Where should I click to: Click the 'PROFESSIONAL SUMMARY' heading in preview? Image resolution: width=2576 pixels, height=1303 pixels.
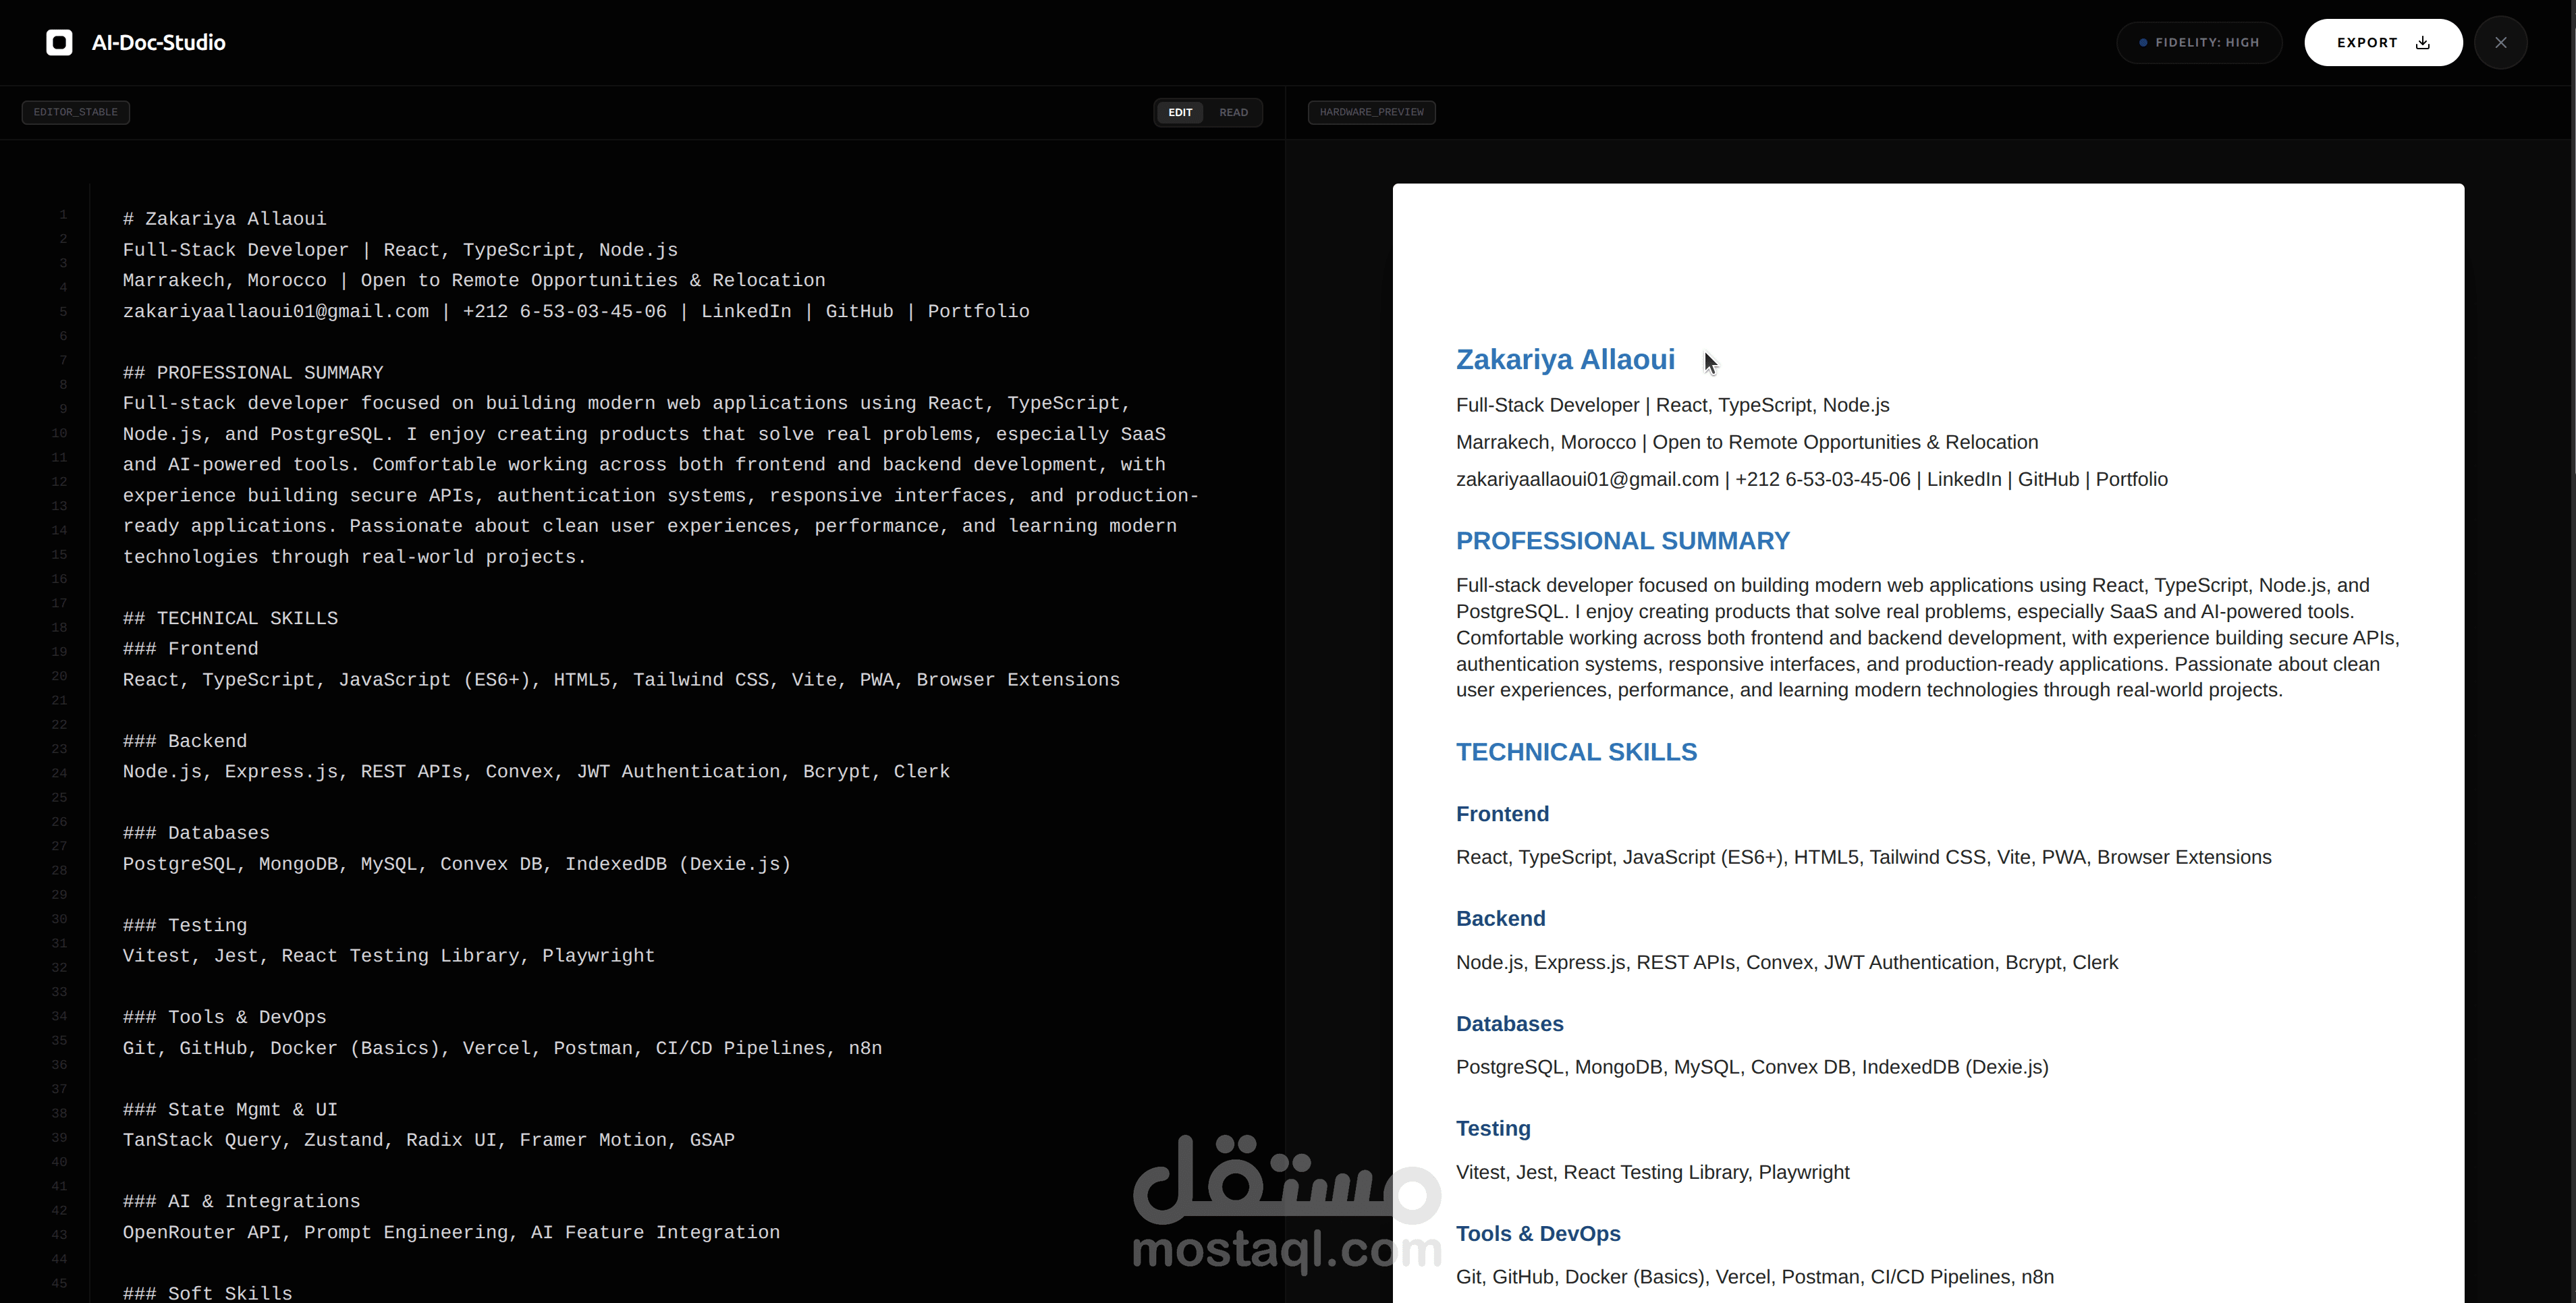(1622, 541)
